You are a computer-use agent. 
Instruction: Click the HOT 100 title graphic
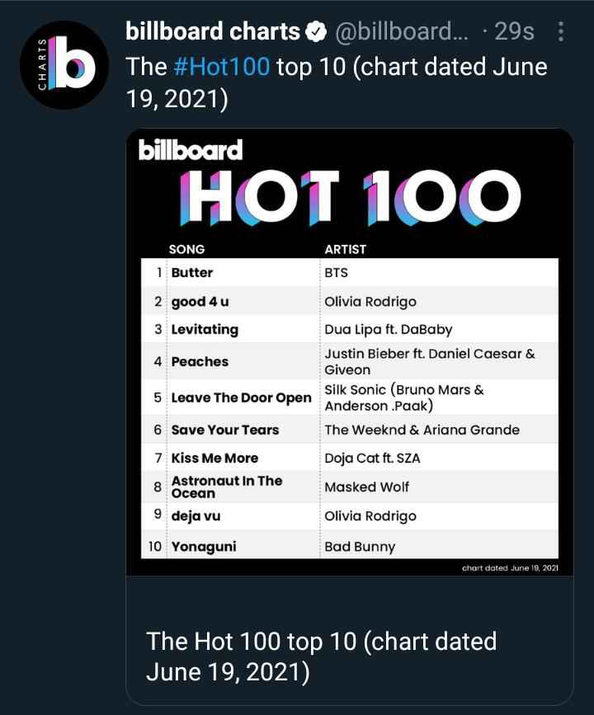351,199
